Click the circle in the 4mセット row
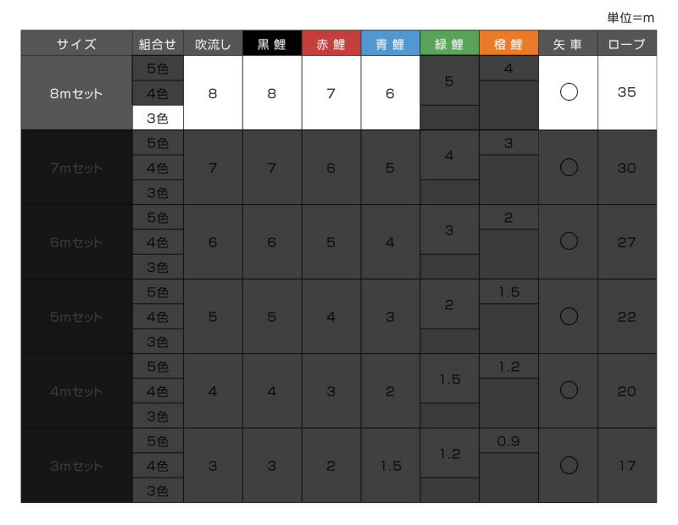Image resolution: width=678 pixels, height=525 pixels. point(569,390)
